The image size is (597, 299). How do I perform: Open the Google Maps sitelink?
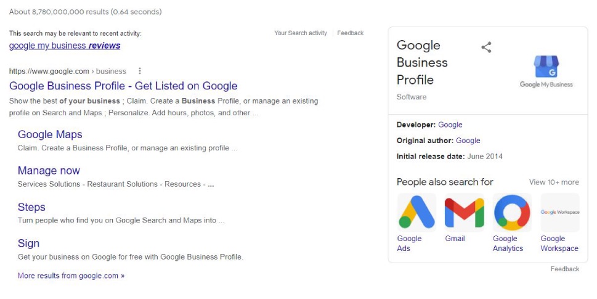pyautogui.click(x=50, y=134)
